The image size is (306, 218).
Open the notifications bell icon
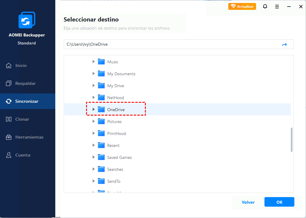pos(265,7)
